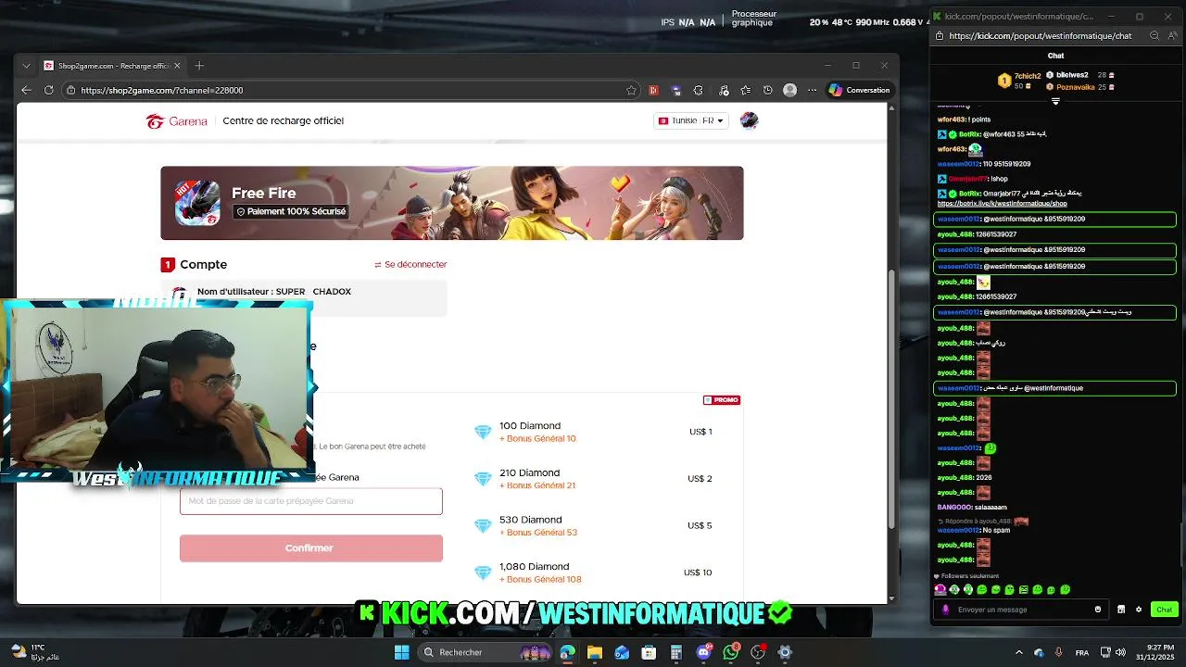Click the FRA language indicator
The height and width of the screenshot is (667, 1186).
coord(1082,652)
